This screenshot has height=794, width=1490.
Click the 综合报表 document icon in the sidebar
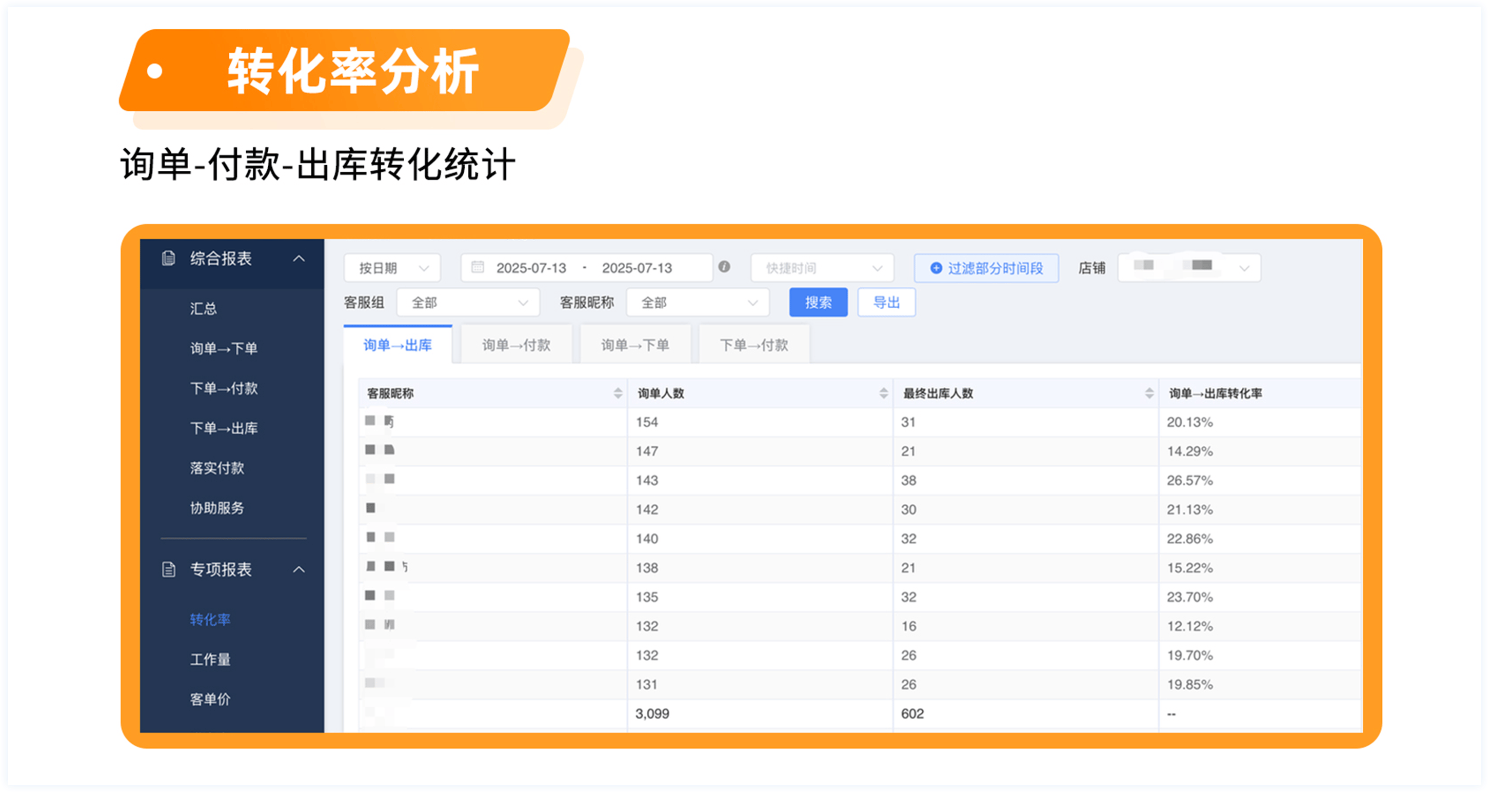pos(168,258)
